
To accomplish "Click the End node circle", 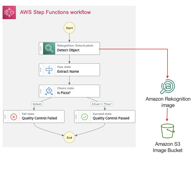I will pyautogui.click(x=69, y=137).
